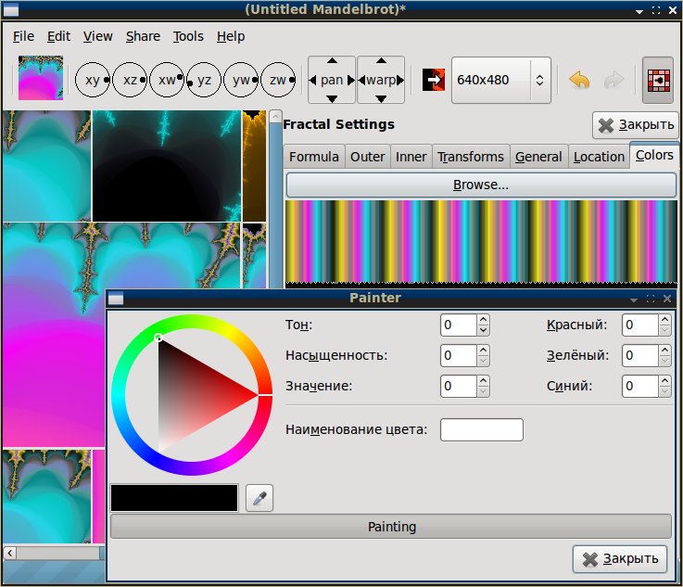This screenshot has height=587, width=683.
Task: Increase the Тон spinner value
Action: pos(483,320)
